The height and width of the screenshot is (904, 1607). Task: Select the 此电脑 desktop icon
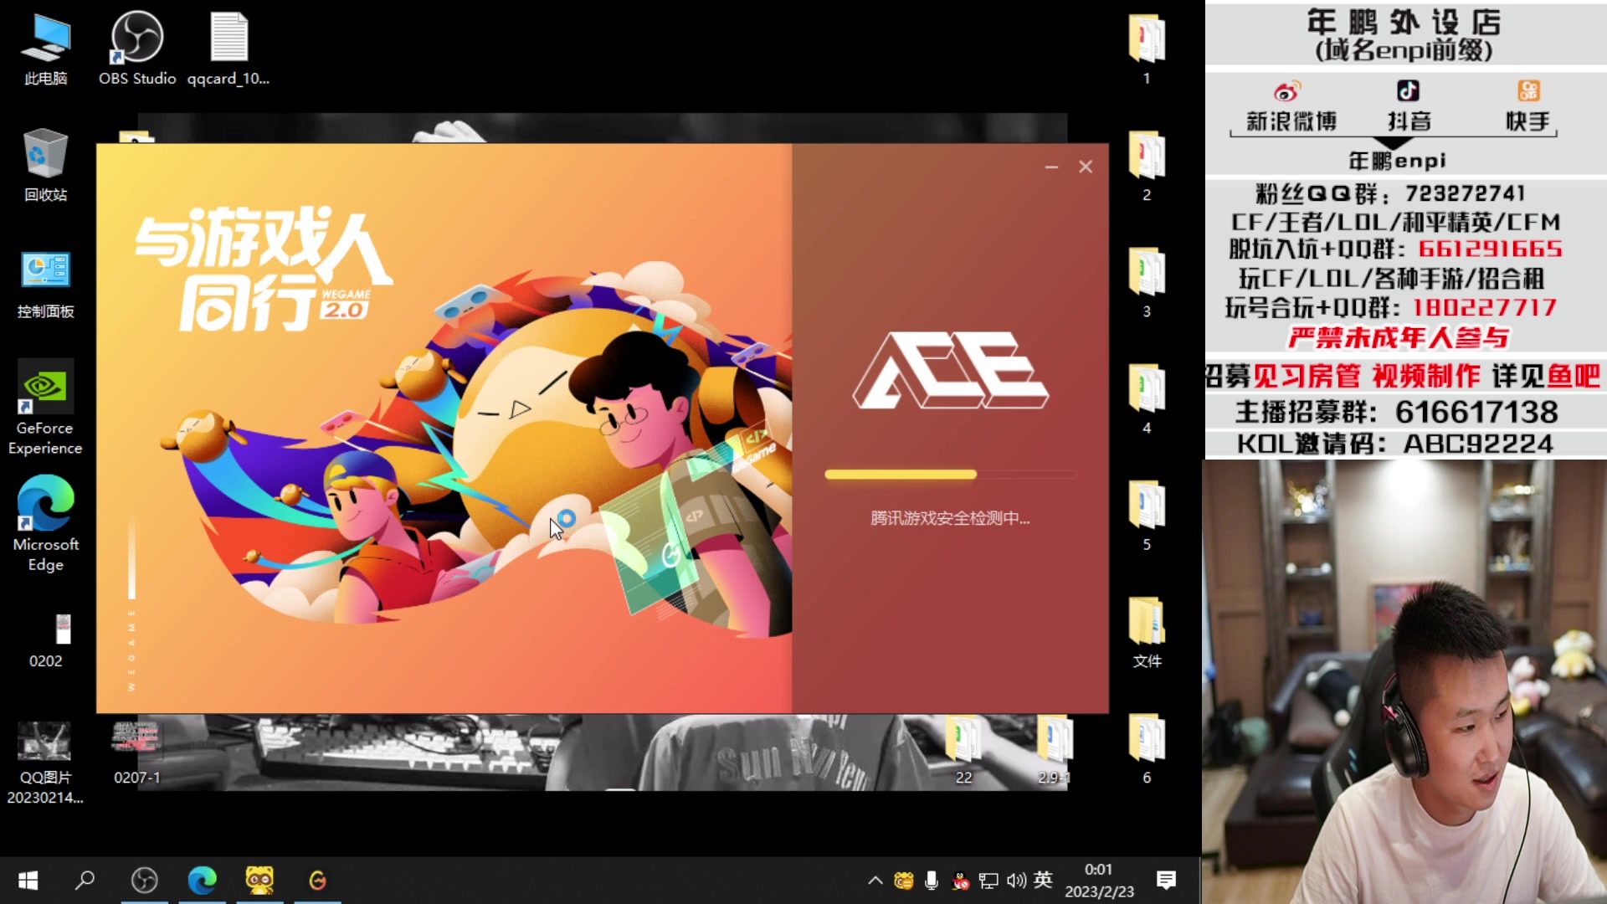click(x=46, y=49)
